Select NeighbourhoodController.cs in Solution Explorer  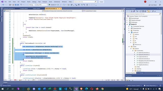pyautogui.click(x=147, y=61)
